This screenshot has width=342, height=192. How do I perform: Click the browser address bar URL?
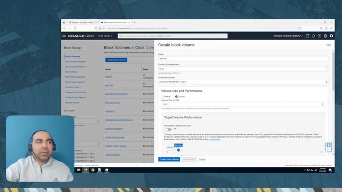tap(138, 28)
